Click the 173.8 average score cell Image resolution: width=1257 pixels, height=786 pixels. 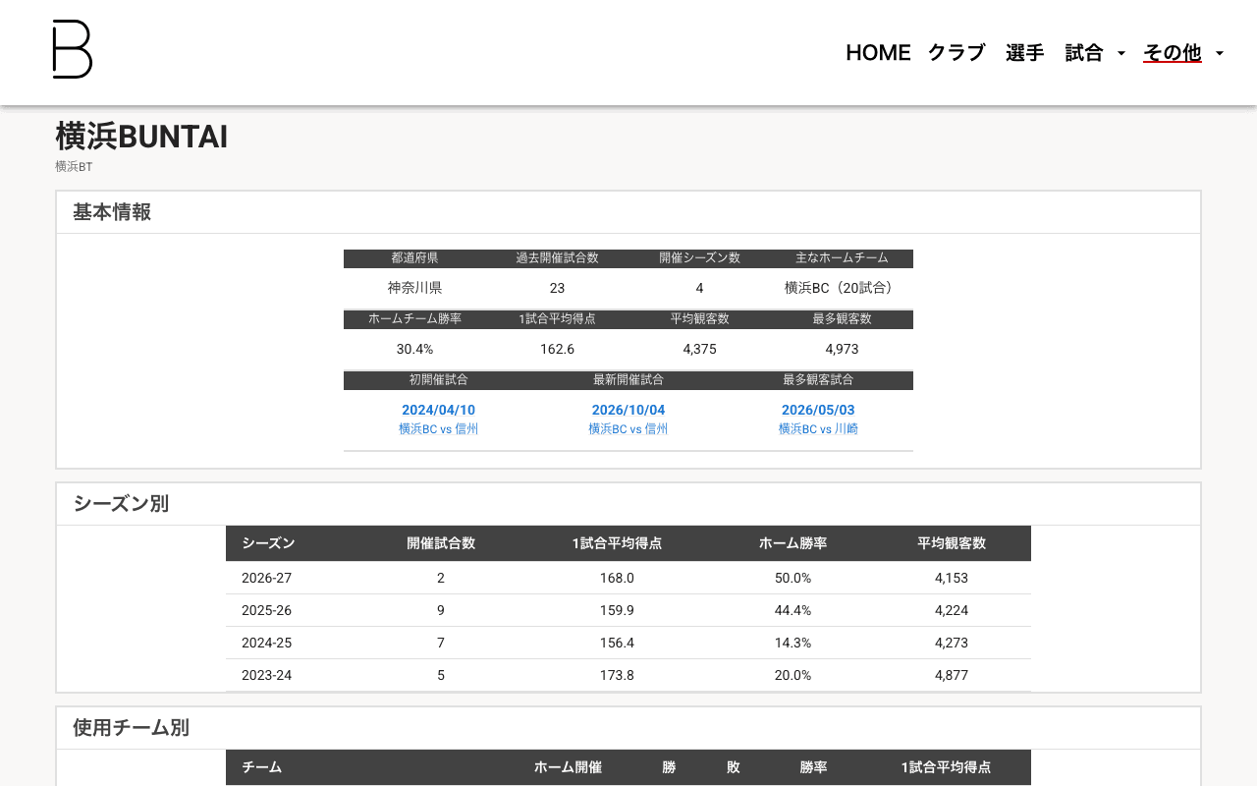pyautogui.click(x=617, y=675)
